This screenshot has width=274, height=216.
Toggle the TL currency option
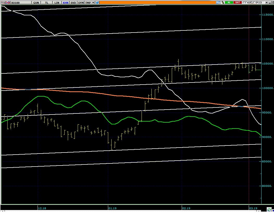(x=47, y=2)
